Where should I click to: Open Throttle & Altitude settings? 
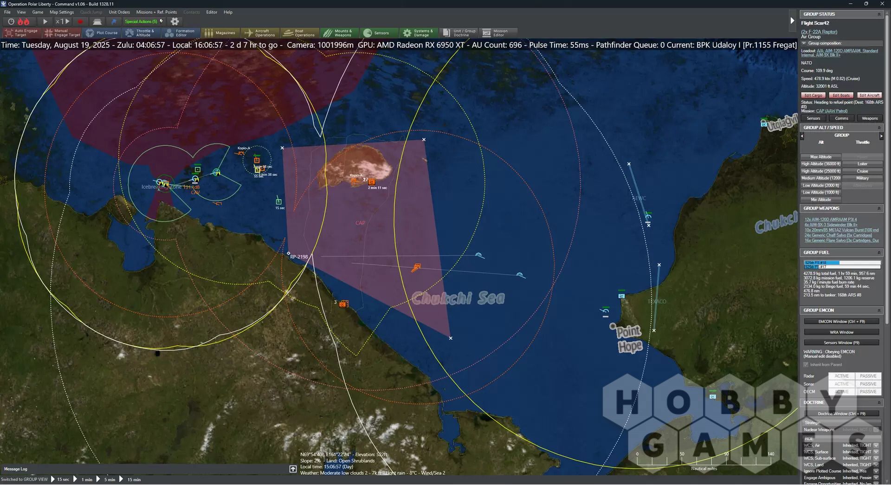[x=142, y=33]
